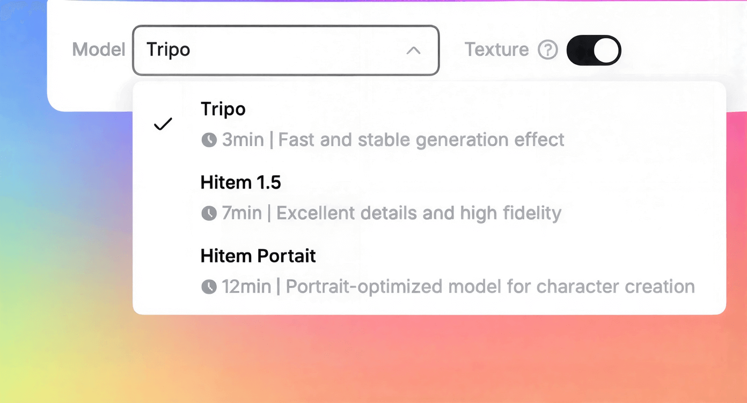Click the Model combo box showing Tripo
Viewport: 747px width, 403px height.
285,50
